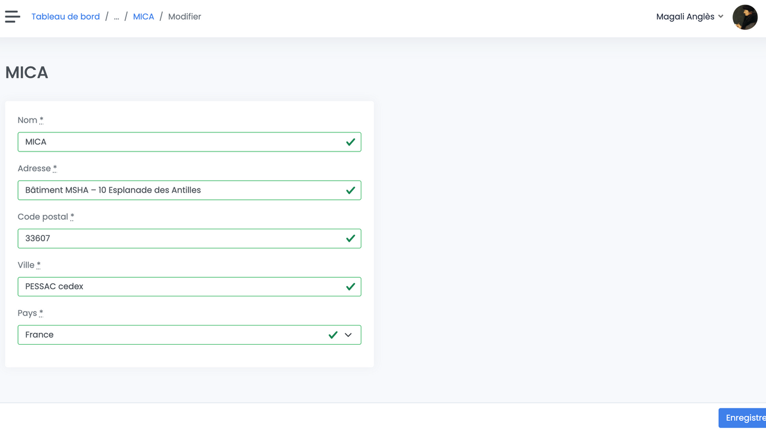Select the Code postal field 33607

[x=180, y=238]
